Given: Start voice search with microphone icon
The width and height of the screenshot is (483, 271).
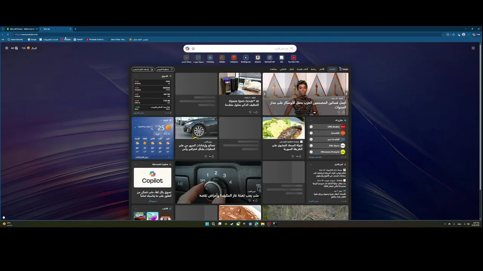Looking at the screenshot, I should coord(193,49).
